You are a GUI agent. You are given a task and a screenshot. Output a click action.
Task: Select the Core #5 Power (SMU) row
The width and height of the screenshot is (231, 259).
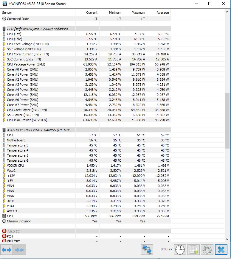86,95
